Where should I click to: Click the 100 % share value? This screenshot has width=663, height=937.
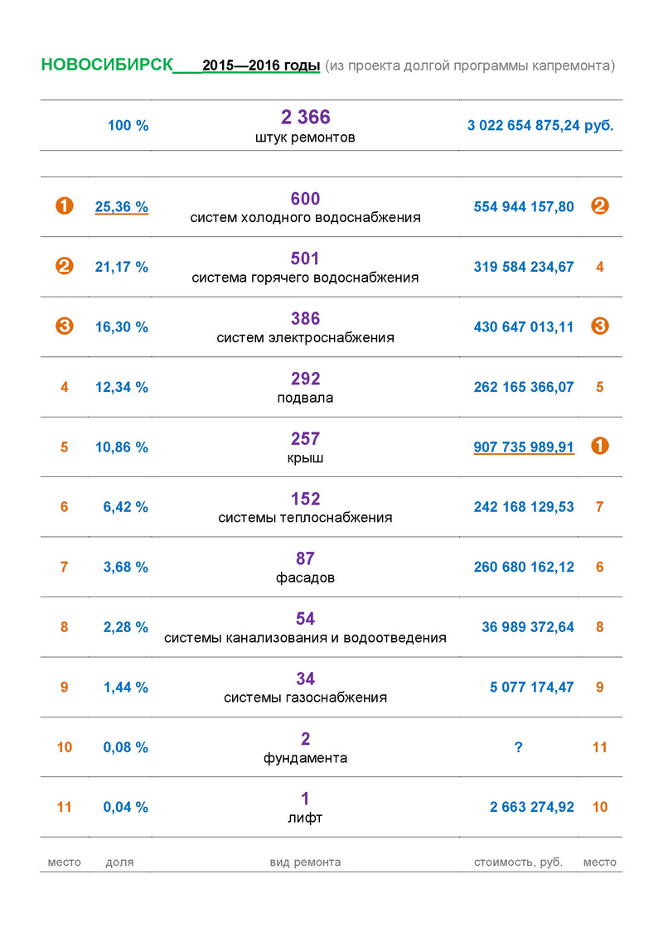[x=128, y=126]
